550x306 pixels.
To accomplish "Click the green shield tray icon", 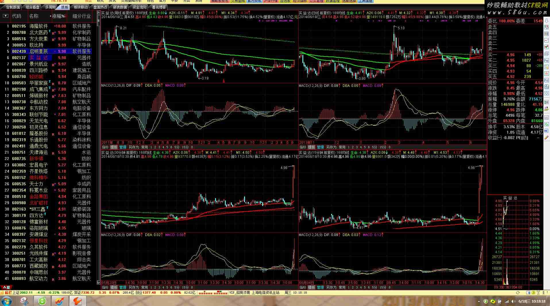I will tap(486, 301).
